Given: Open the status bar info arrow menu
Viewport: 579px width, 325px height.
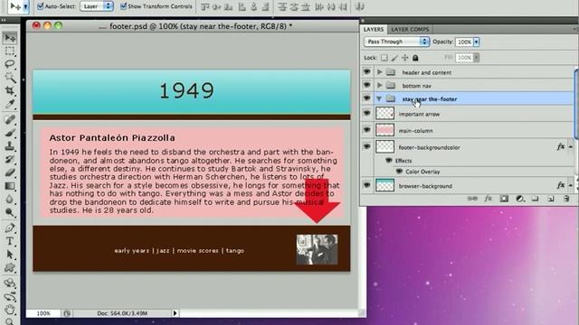Looking at the screenshot, I should (x=175, y=313).
